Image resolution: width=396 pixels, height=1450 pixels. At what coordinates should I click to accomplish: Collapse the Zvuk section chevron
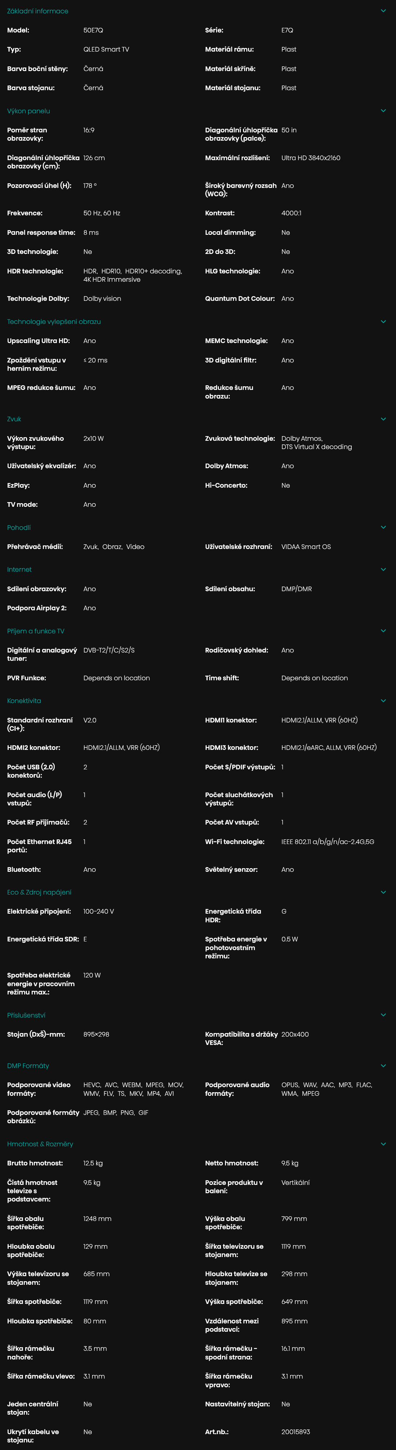tap(383, 419)
